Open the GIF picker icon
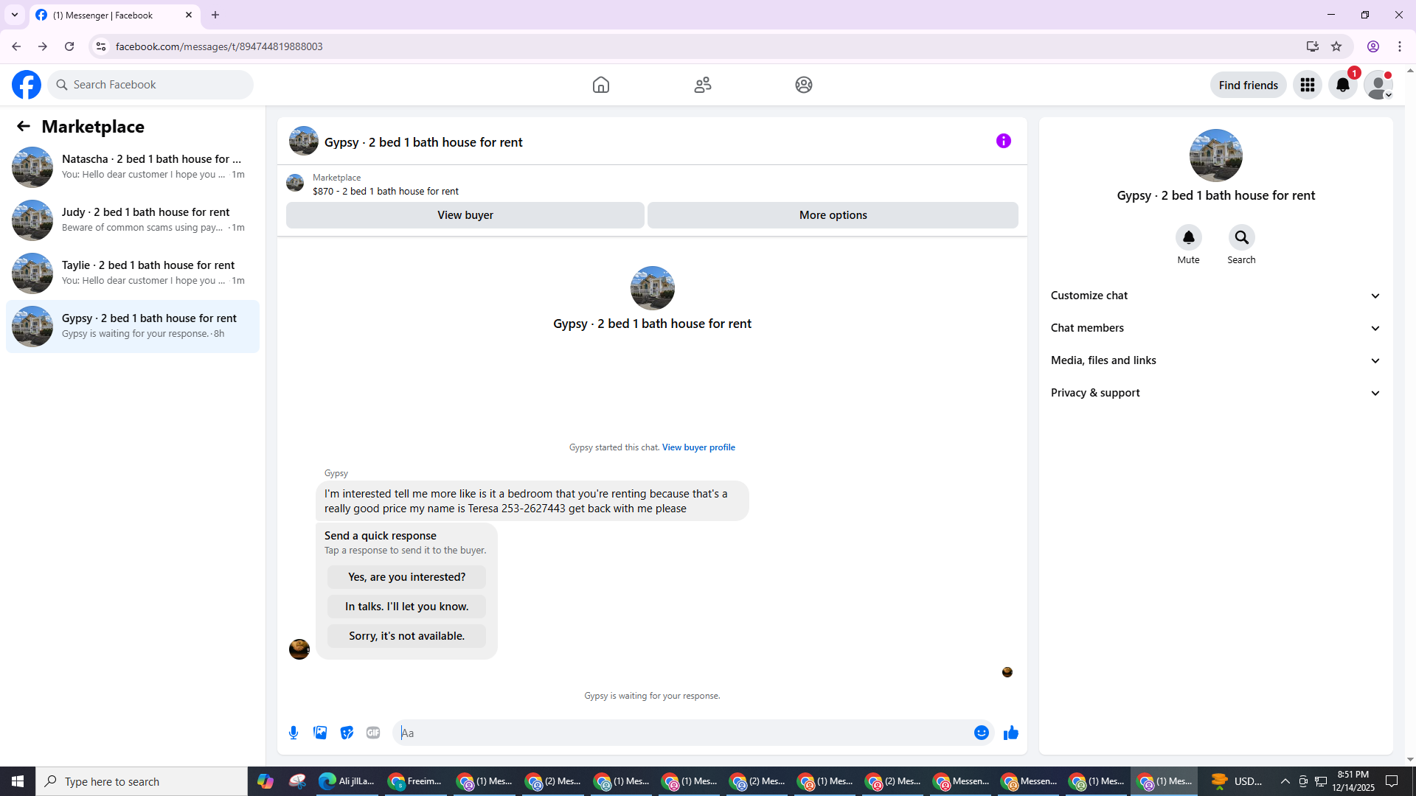This screenshot has width=1416, height=796. 373,733
